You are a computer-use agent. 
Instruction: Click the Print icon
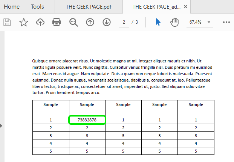[57, 22]
